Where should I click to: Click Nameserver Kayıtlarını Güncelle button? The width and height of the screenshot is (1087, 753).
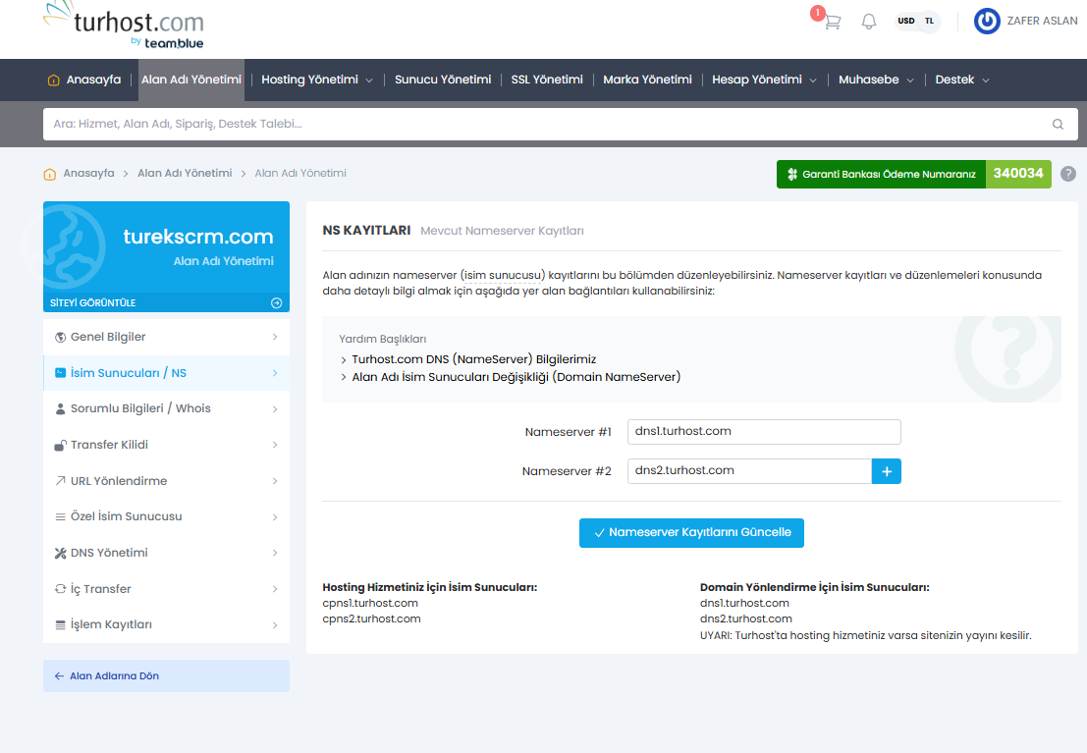tap(691, 533)
